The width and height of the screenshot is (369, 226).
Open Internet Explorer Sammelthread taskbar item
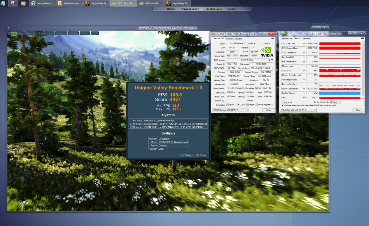42,3
